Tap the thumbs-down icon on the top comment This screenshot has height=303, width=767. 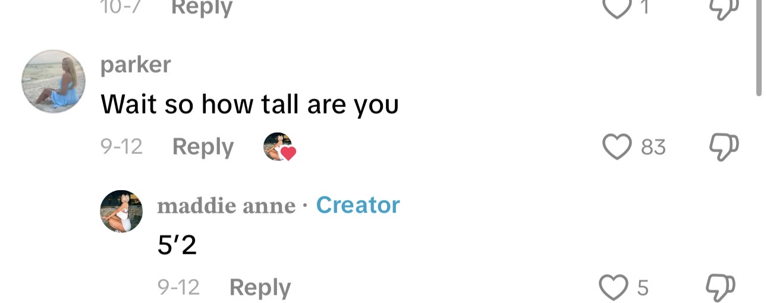[x=724, y=7]
